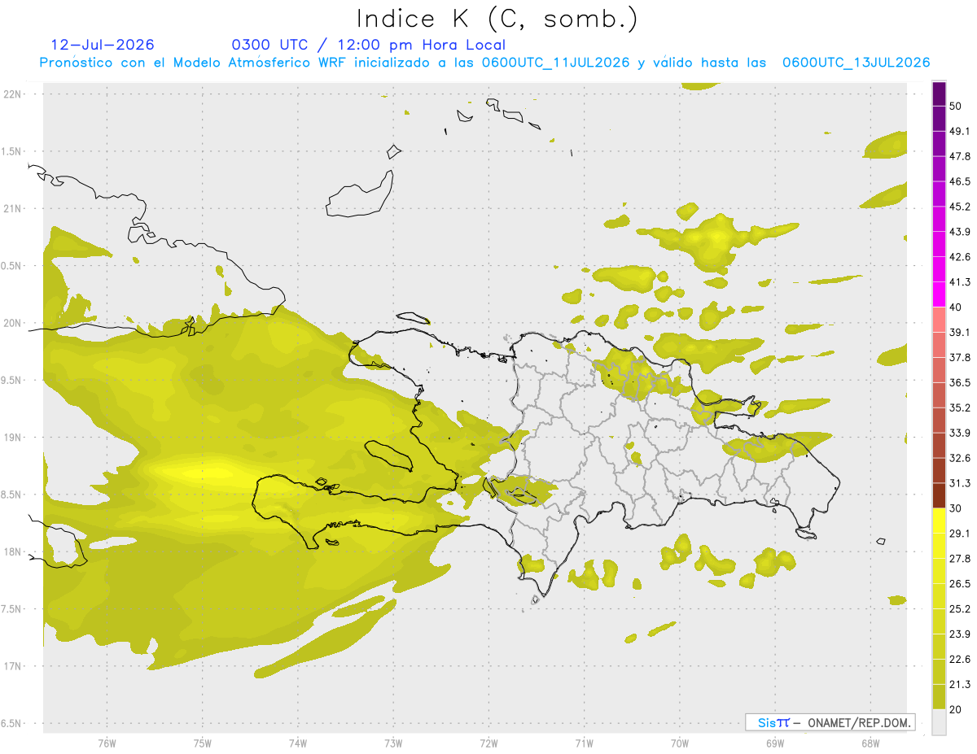Pick the magenta swatch between 41.3 and 42.6

click(939, 269)
